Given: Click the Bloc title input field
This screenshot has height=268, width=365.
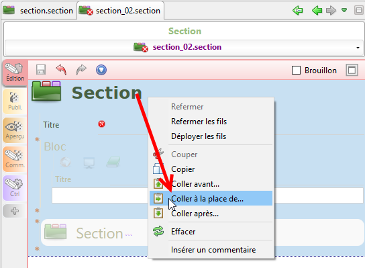Looking at the screenshot, I should click(99, 195).
